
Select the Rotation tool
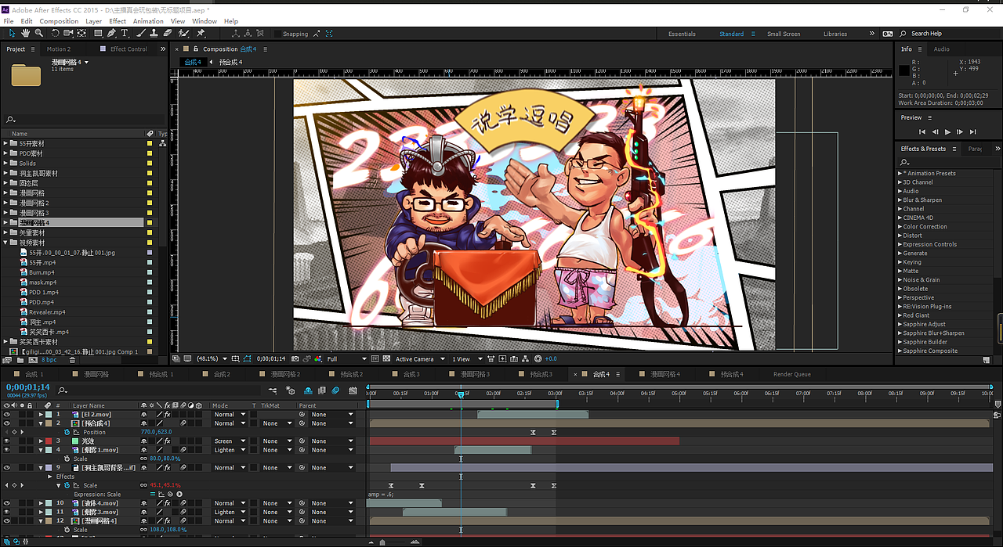pos(55,34)
